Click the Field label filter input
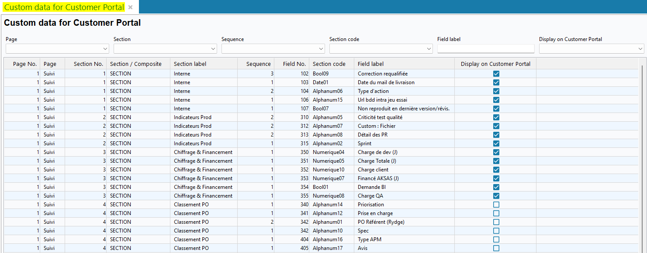 coord(485,49)
